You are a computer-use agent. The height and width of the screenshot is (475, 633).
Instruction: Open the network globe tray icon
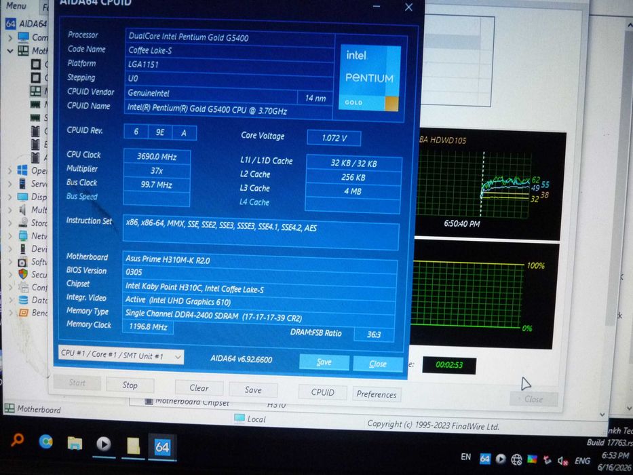click(x=516, y=459)
